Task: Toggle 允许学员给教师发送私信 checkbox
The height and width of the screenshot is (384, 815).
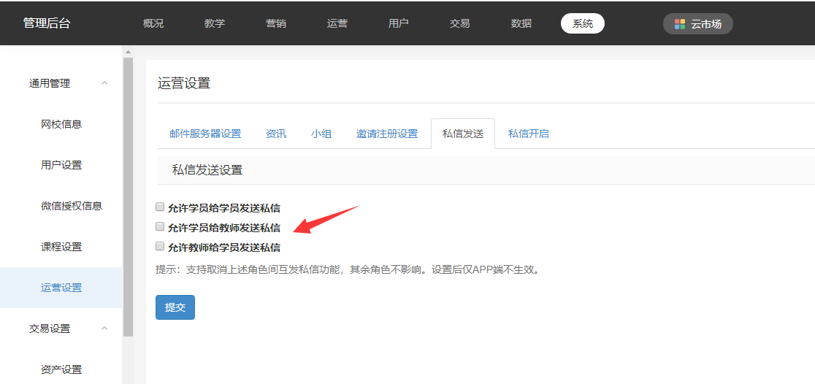Action: pyautogui.click(x=160, y=227)
